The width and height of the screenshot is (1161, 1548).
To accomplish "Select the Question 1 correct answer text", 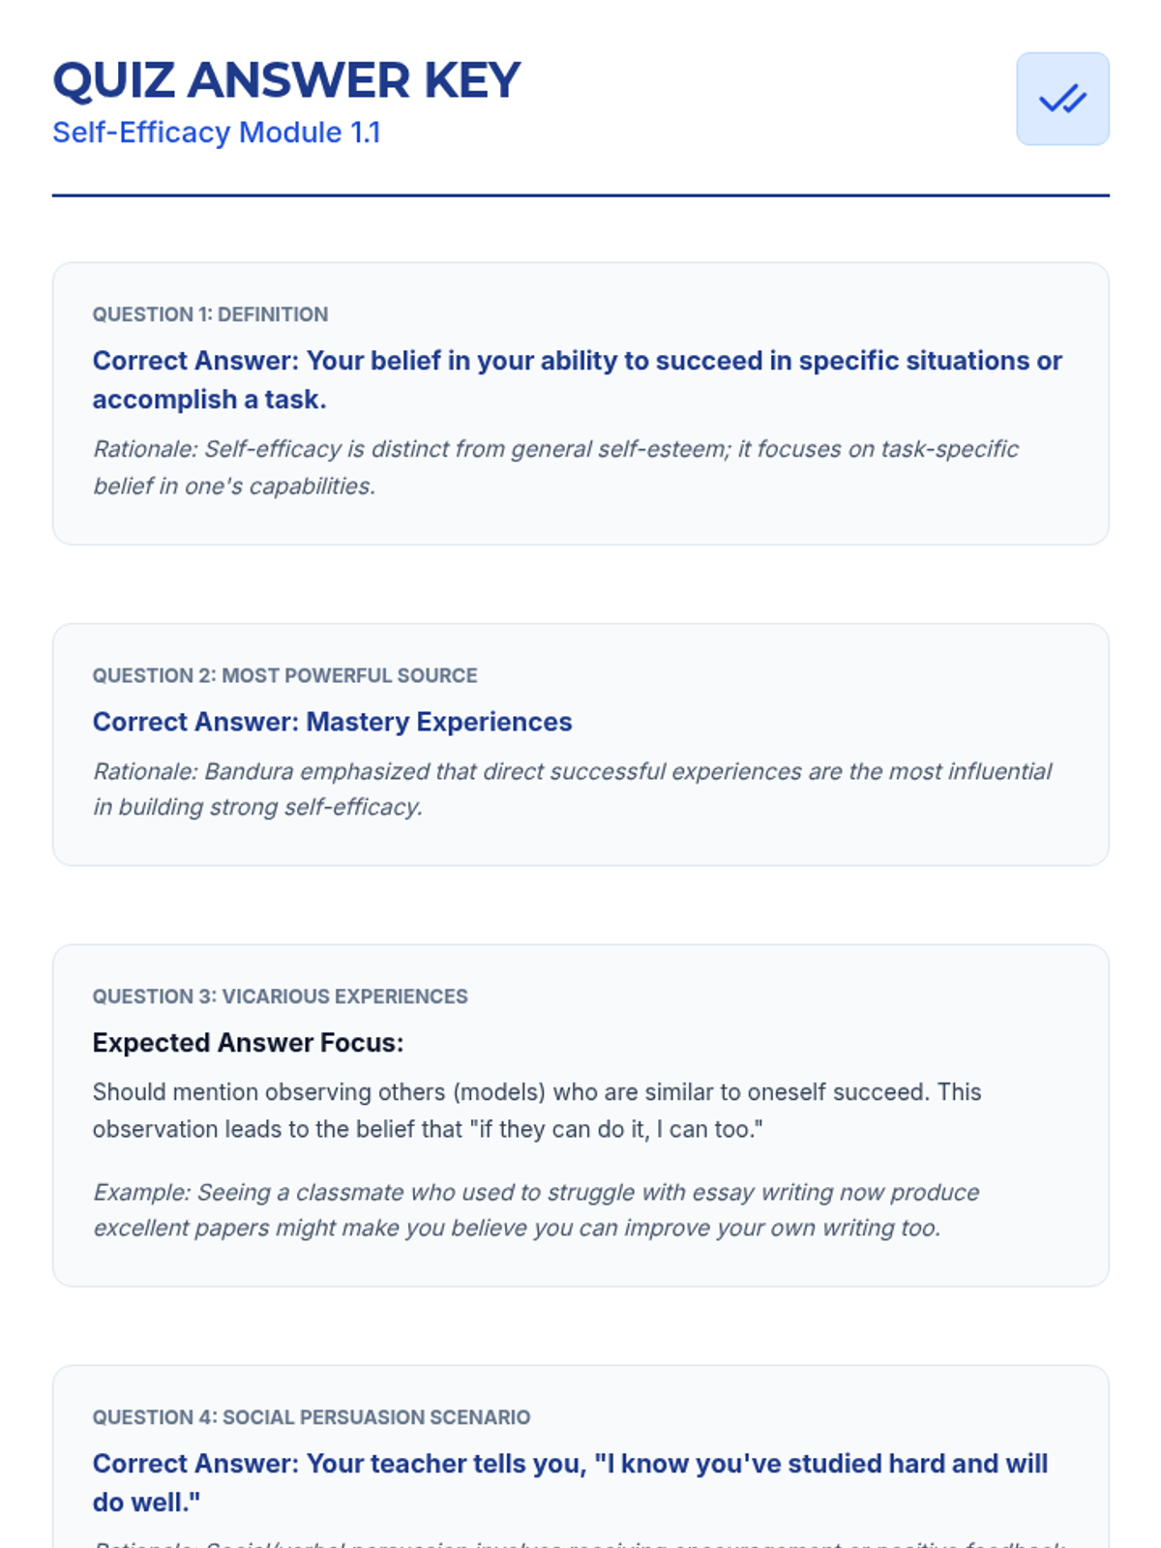I will tap(577, 379).
